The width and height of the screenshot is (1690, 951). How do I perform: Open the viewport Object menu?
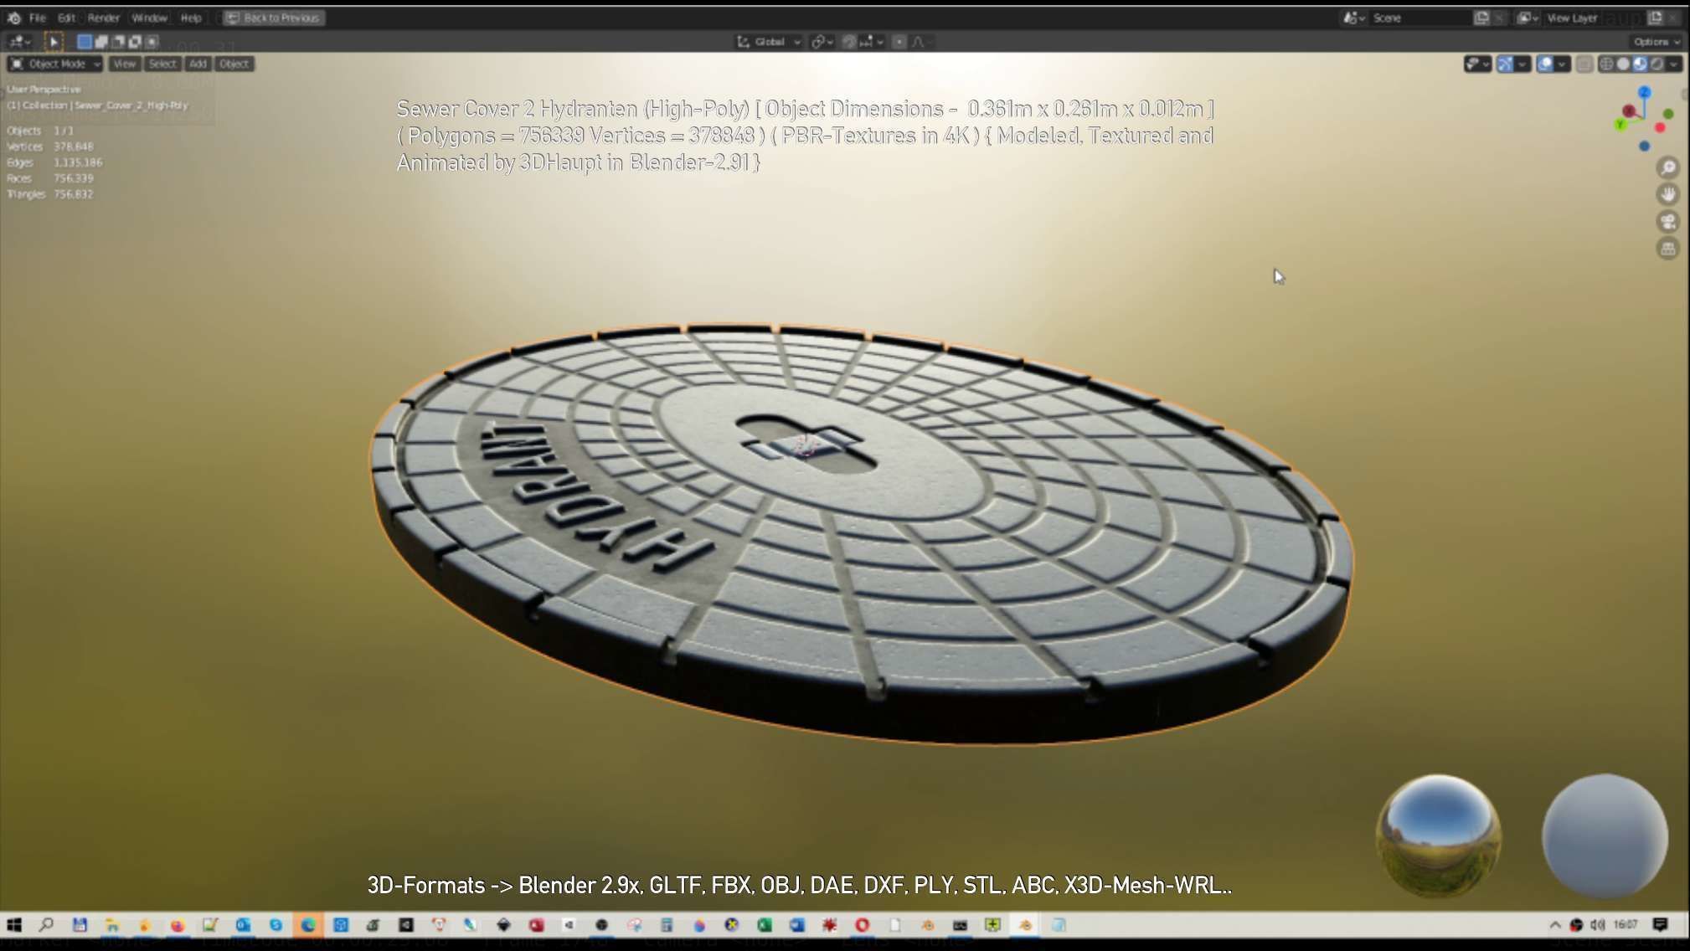pyautogui.click(x=234, y=64)
